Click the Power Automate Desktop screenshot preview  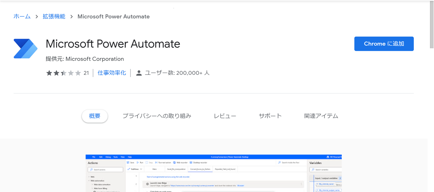click(x=214, y=173)
